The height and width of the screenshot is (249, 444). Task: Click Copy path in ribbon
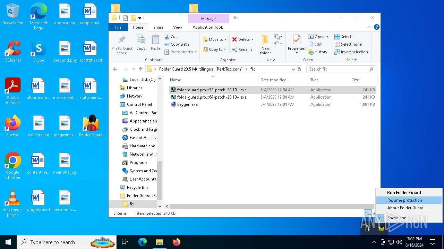[177, 44]
